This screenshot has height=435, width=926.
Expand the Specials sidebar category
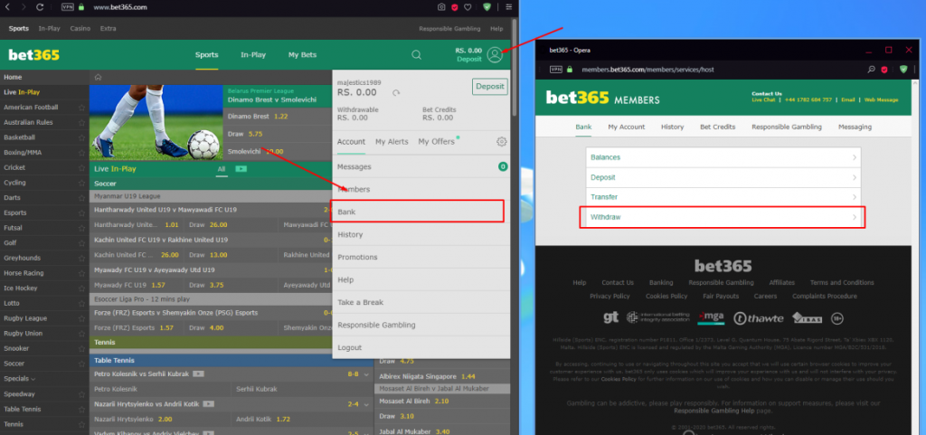pyautogui.click(x=20, y=379)
